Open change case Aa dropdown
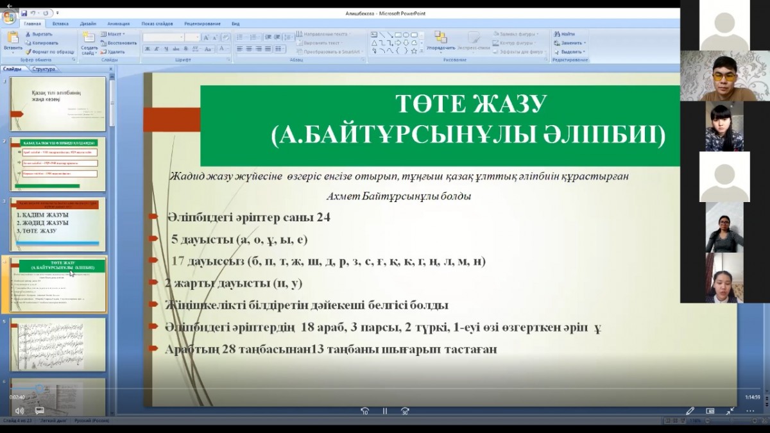The width and height of the screenshot is (770, 433). click(x=209, y=49)
